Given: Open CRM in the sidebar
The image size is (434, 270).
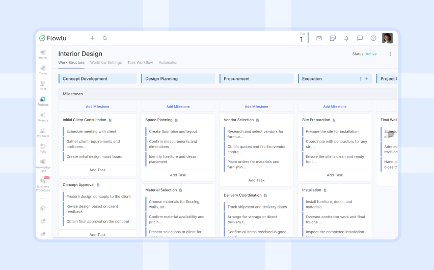Looking at the screenshot, I should (x=43, y=85).
